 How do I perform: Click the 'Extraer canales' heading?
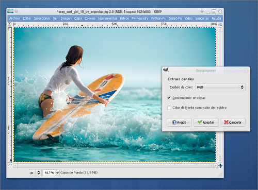(181, 79)
